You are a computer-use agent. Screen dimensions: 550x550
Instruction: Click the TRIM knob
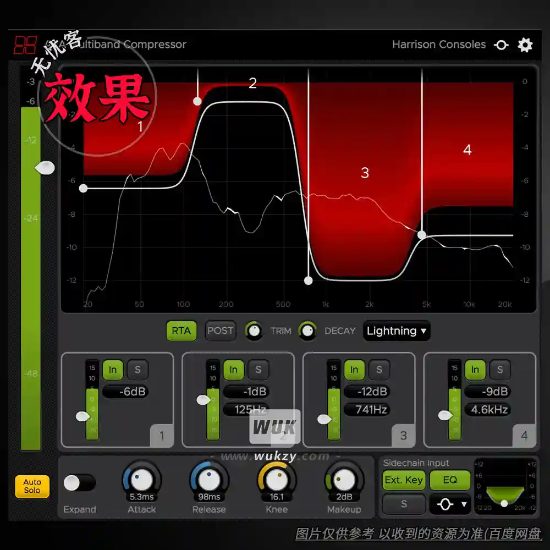[x=254, y=331]
